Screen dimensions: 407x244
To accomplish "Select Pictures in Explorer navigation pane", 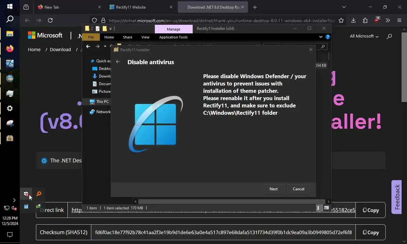I will 101,91.
